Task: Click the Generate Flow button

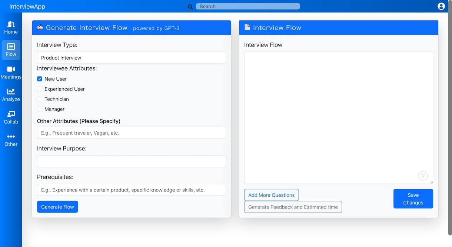Action: 57,207
